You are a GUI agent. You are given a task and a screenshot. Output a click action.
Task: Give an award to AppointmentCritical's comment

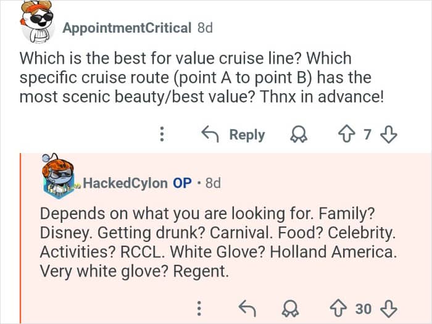tap(299, 134)
